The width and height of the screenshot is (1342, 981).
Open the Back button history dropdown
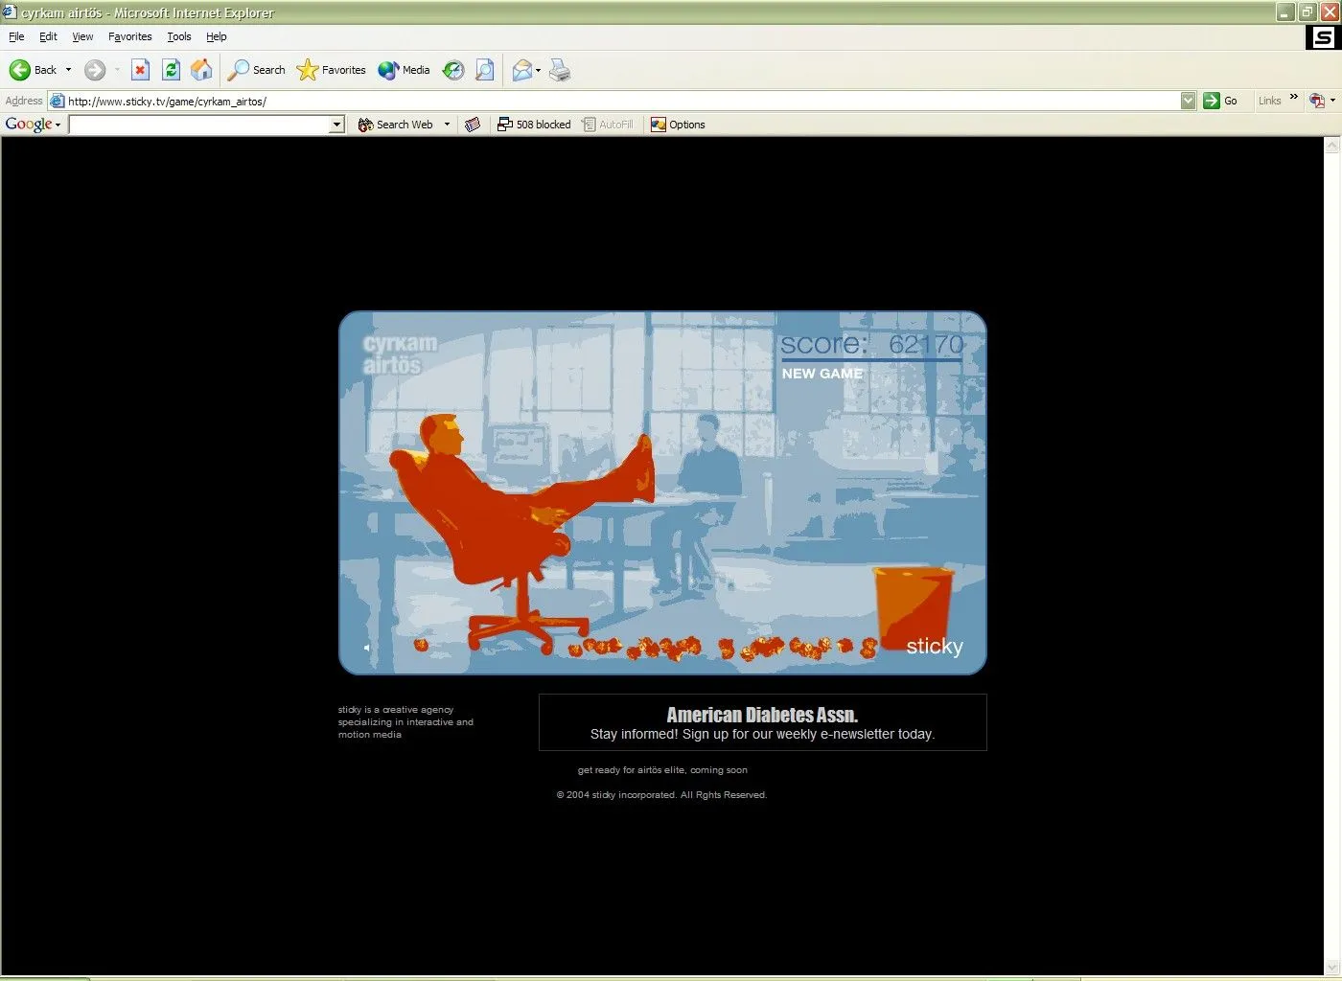click(68, 70)
